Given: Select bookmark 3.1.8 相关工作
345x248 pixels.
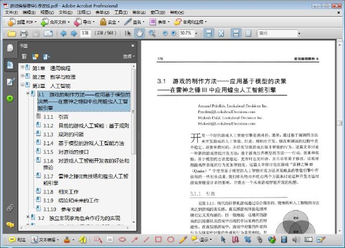Looking at the screenshot, I should click(61, 192).
